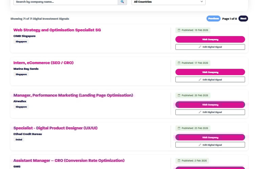Screen dimensions: 260x169
Task: Visit company for Airwallex listing
Action: (x=210, y=105)
